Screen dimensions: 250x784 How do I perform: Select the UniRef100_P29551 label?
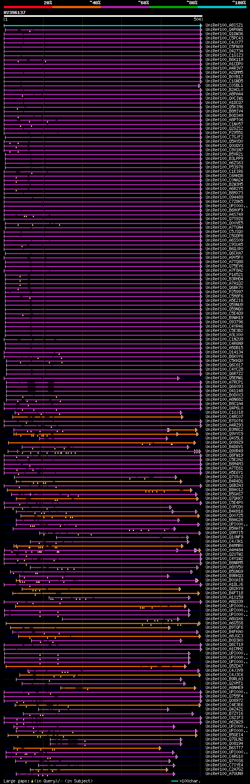click(224, 133)
